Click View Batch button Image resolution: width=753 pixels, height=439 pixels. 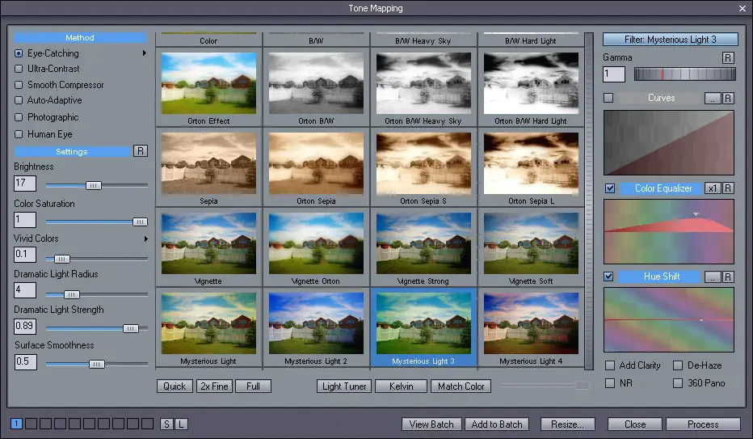pyautogui.click(x=431, y=424)
